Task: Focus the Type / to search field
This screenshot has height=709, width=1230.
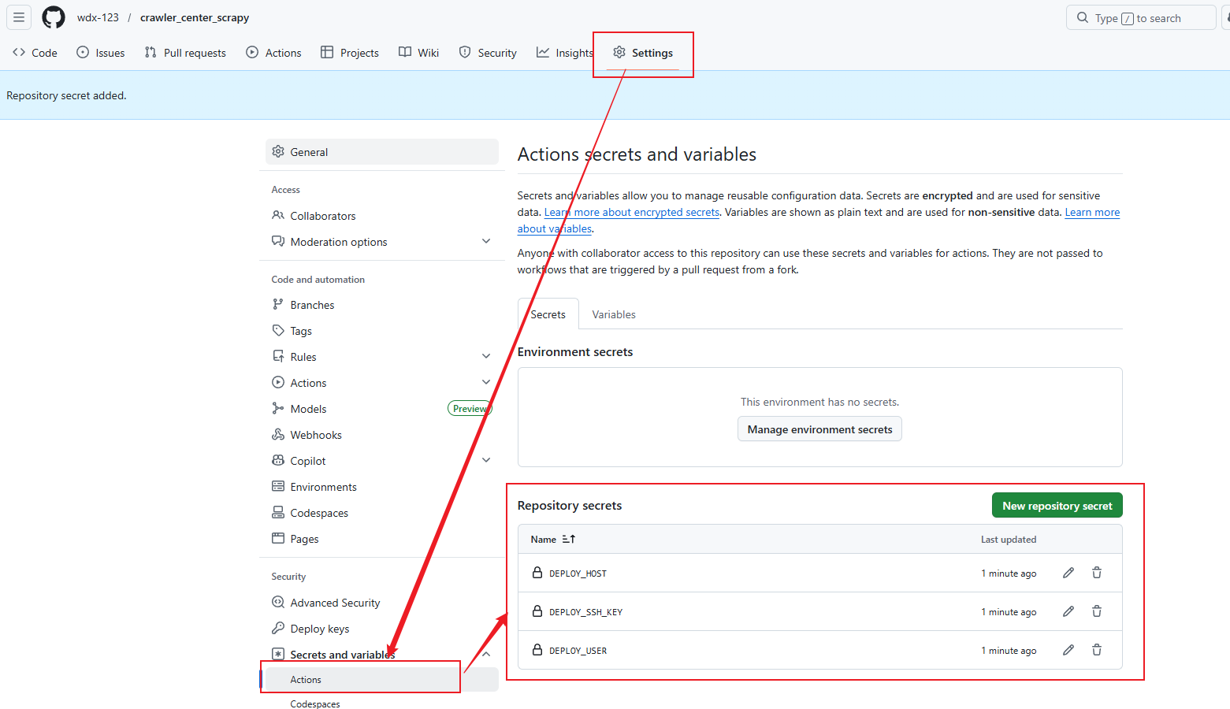Action: point(1140,17)
